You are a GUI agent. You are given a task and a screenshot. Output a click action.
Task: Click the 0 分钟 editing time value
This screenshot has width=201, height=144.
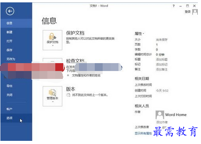(x=160, y=54)
